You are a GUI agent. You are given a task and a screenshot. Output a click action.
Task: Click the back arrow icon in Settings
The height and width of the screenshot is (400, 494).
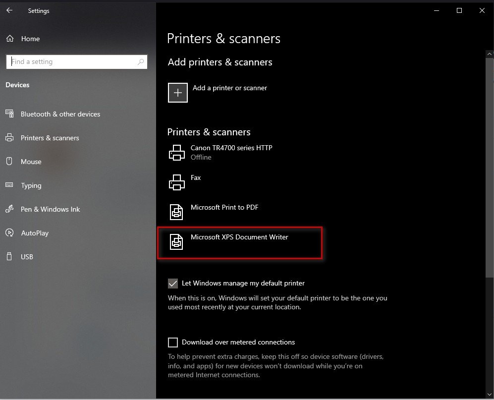point(9,10)
